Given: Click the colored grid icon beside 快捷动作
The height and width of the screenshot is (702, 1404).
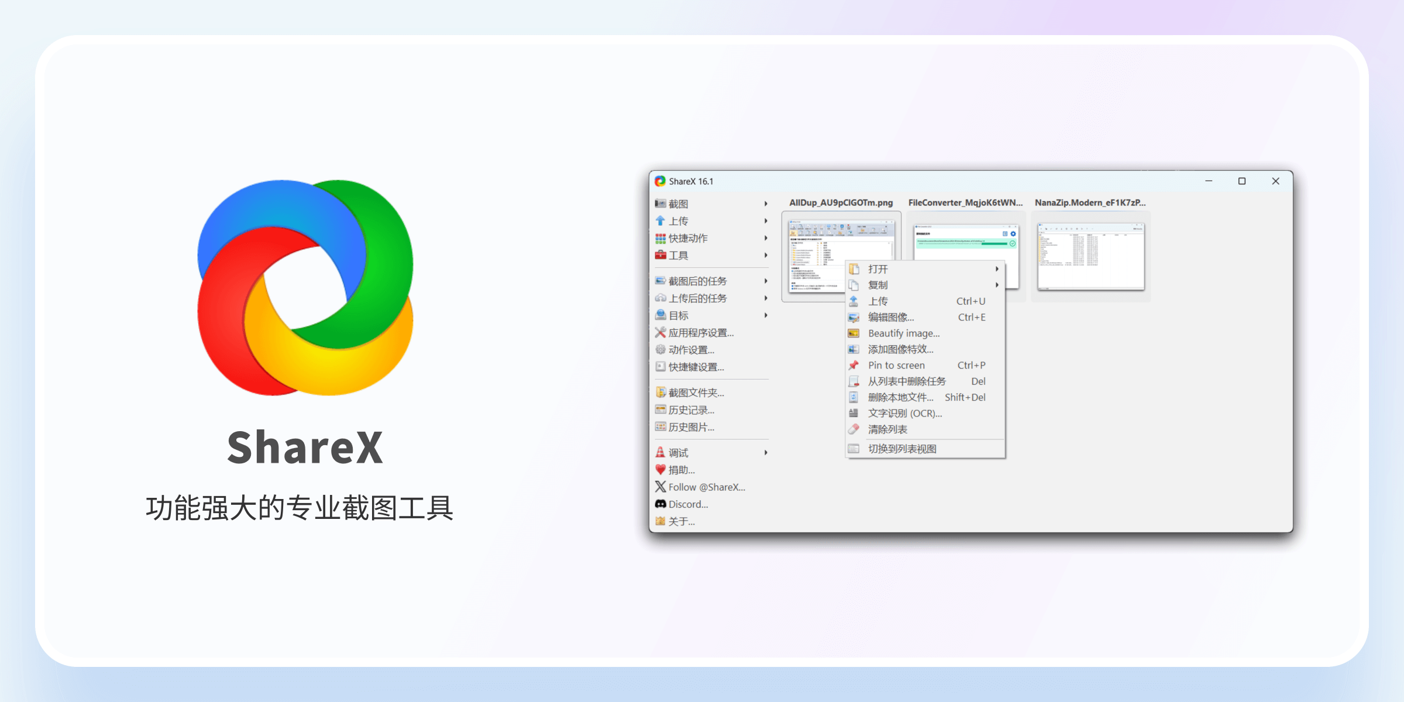Looking at the screenshot, I should (660, 238).
